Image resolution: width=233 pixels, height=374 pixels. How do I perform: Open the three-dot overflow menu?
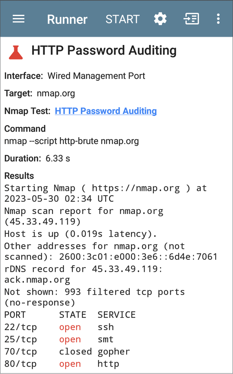218,19
